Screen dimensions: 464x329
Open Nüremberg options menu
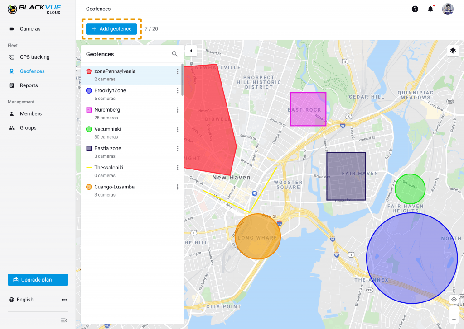(x=177, y=110)
